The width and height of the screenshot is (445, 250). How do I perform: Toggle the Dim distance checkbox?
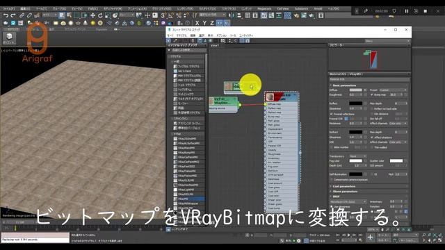372,114
